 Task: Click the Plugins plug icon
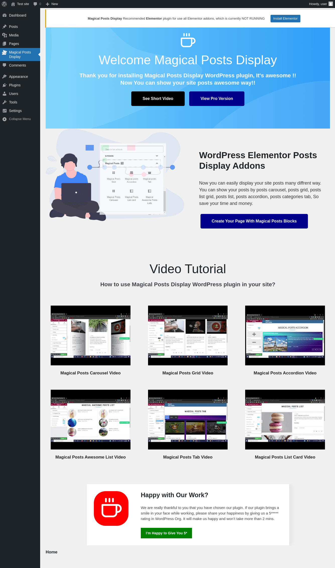click(x=5, y=85)
